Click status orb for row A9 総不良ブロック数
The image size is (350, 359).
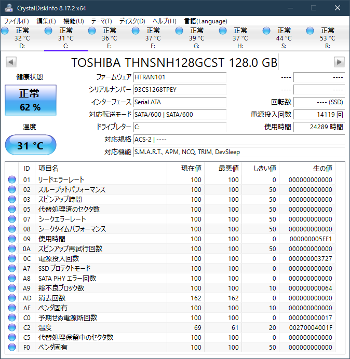pos(12,288)
